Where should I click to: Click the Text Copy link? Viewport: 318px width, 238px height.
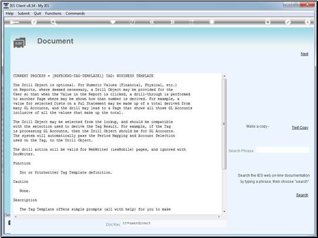point(300,128)
